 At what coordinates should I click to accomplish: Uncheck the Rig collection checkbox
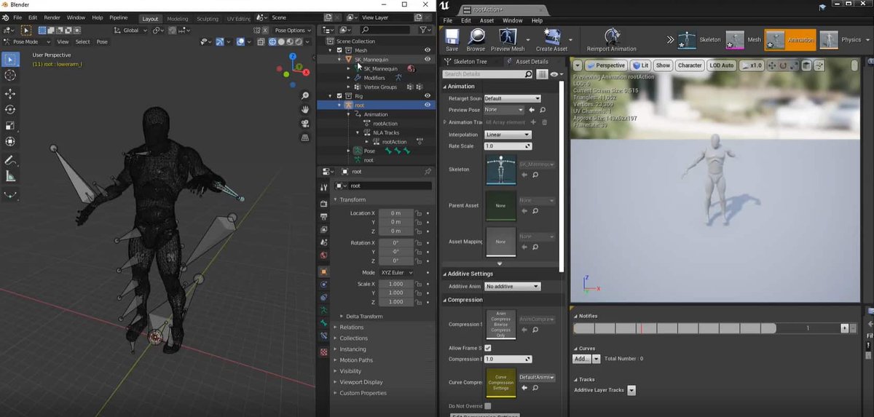(x=339, y=95)
